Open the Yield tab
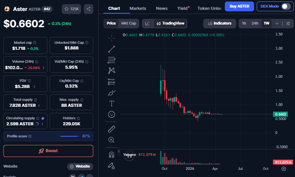The height and width of the screenshot is (177, 295). click(183, 8)
